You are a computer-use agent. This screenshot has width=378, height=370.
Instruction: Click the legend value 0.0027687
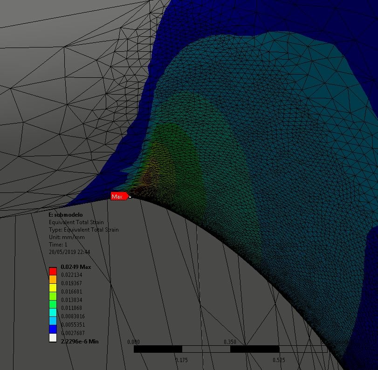(x=73, y=333)
